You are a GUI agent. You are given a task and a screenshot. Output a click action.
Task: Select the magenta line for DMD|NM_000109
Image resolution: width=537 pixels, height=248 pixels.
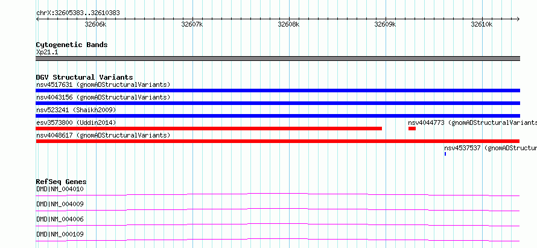pyautogui.click(x=278, y=240)
